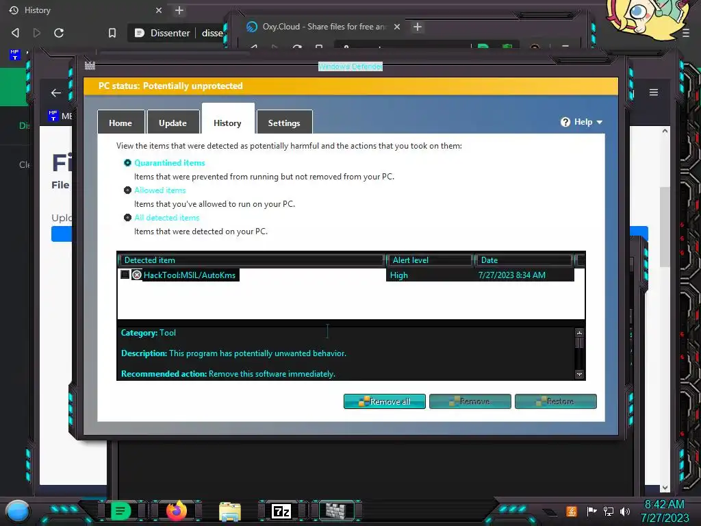Select the Oxy.Cloud browser tab
The height and width of the screenshot is (526, 701).
coord(324,27)
